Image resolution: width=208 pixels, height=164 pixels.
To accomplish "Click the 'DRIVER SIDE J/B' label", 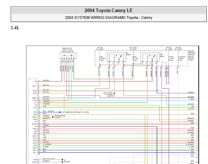I will pos(67,52).
